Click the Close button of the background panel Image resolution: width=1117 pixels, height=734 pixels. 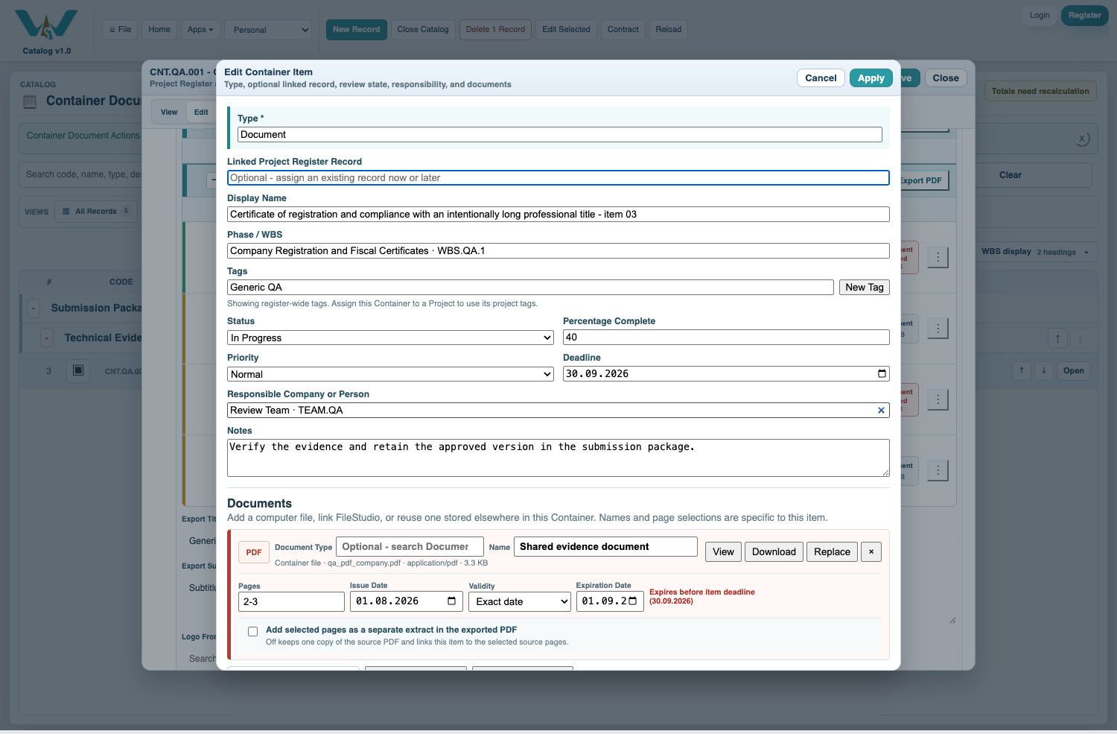[946, 78]
